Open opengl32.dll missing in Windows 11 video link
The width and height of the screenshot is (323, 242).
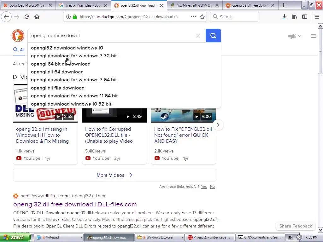pyautogui.click(x=43, y=135)
